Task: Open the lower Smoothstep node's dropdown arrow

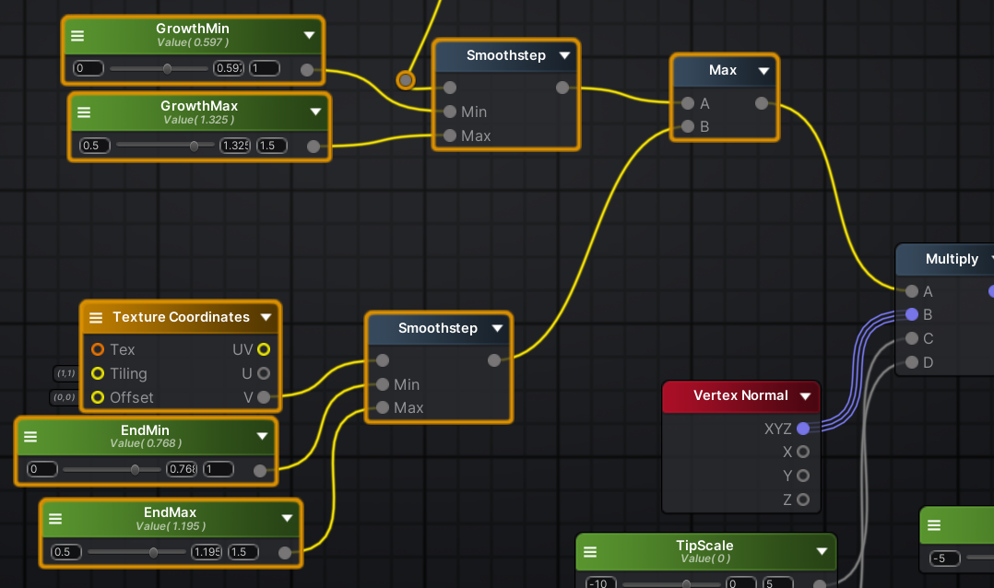Action: (x=498, y=328)
